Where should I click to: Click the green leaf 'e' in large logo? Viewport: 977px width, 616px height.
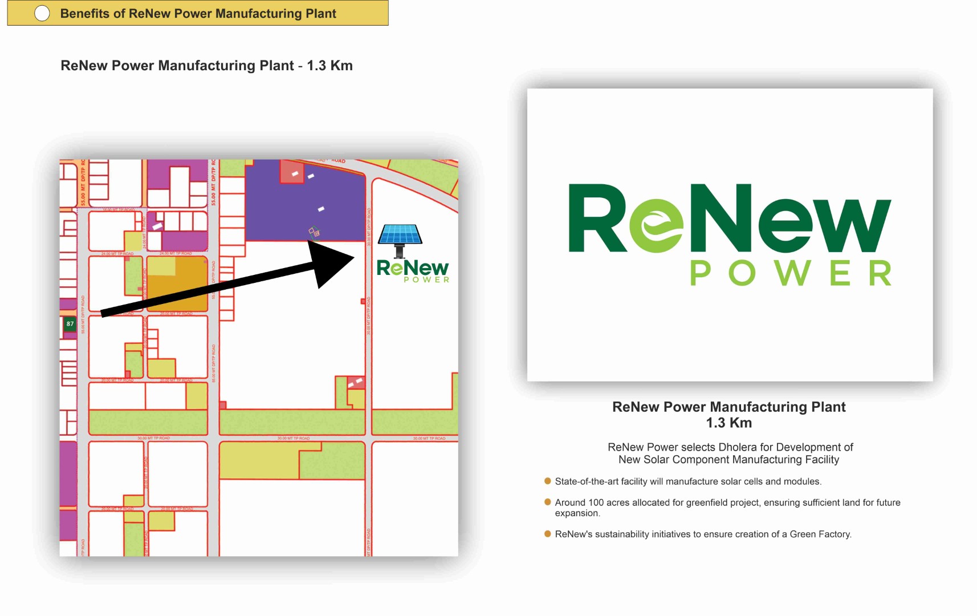coord(656,226)
